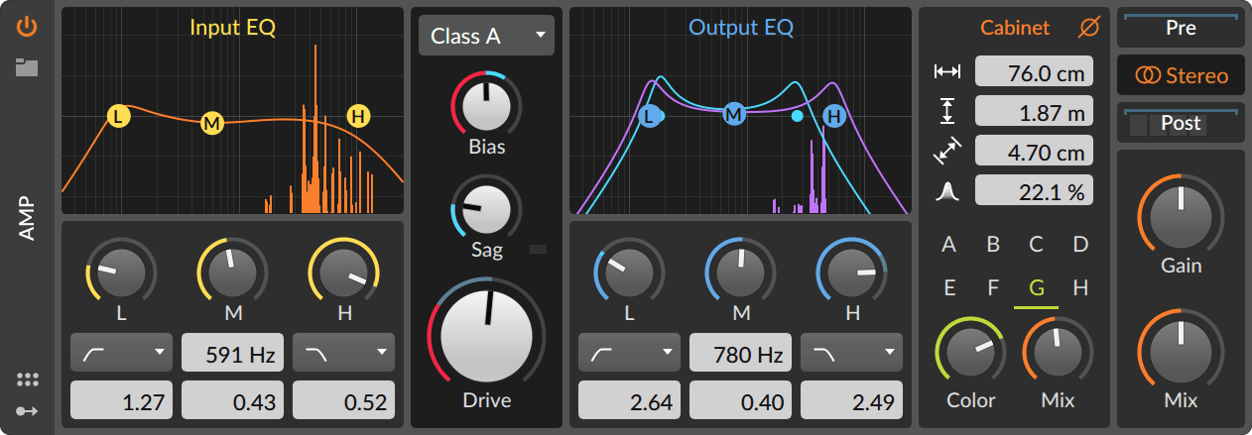The image size is (1252, 435).
Task: Click the yellow H node in Input EQ
Action: 358,117
